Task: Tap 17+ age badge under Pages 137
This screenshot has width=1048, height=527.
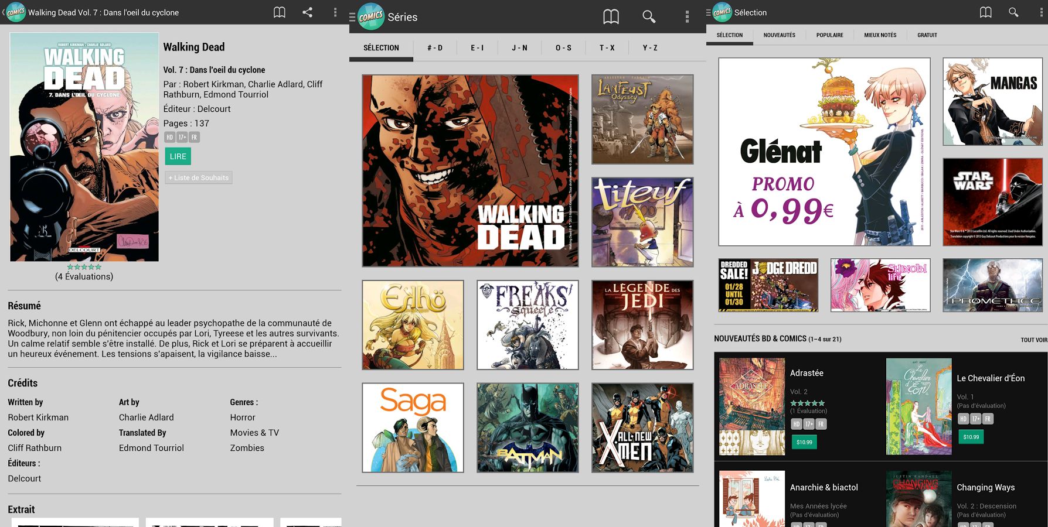Action: point(182,138)
